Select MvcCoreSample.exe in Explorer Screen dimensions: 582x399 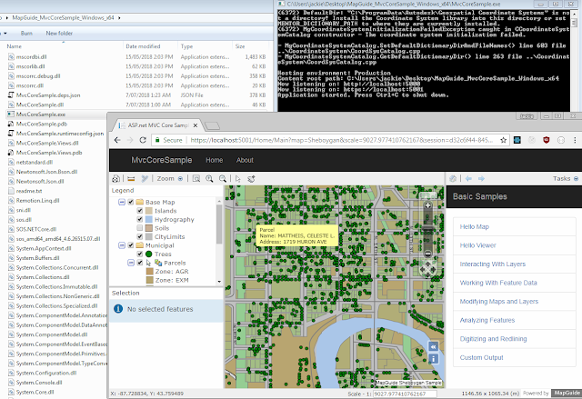pyautogui.click(x=41, y=115)
